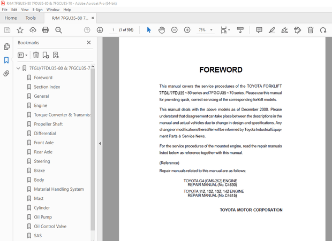Jump to Rear Axle bookmark
Screen dimensions: 332x241
[43, 152]
